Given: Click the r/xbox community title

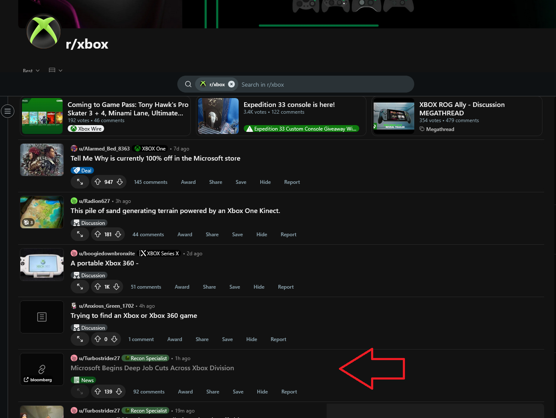Looking at the screenshot, I should pyautogui.click(x=87, y=44).
